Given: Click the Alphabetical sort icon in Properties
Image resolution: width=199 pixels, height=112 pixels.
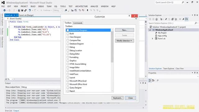Looking at the screenshot, I should [x=153, y=80].
